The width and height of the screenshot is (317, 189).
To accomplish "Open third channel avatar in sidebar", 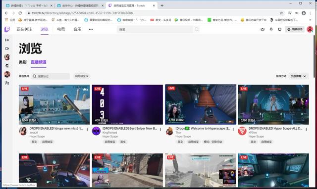I will tap(7, 74).
